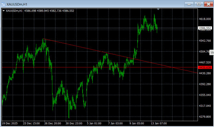The width and height of the screenshot is (214, 127).
Task: Click the 4542.760 price scale value
Action: point(205,41)
